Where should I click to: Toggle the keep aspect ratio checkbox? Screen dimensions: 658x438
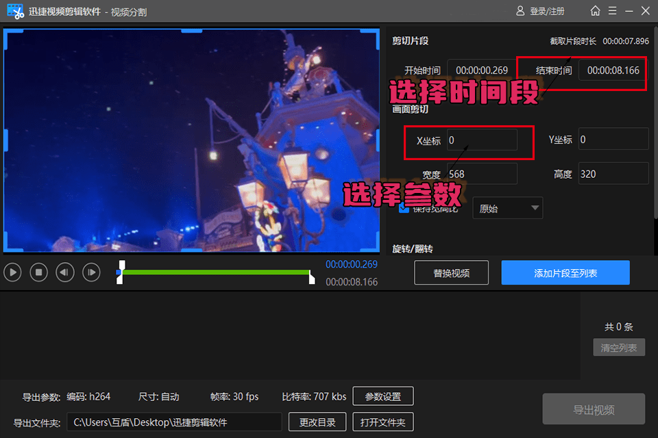[x=404, y=208]
